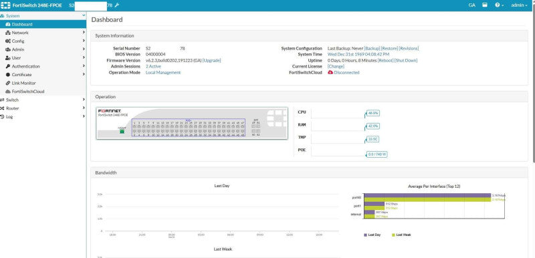Click the Backup configuration link

click(372, 48)
